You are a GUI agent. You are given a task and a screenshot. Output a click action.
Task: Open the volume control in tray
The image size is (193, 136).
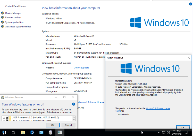tap(168, 132)
